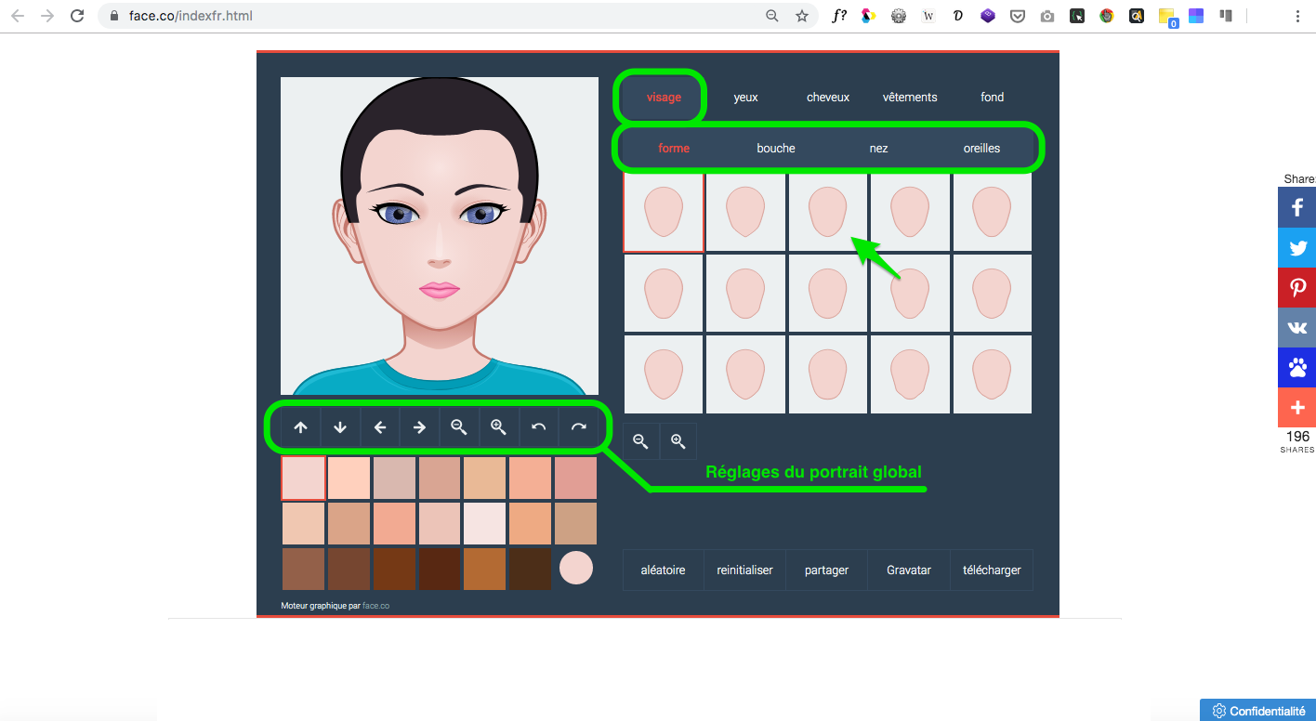Viewport: 1316px width, 721px height.
Task: Click the partager button
Action: coord(827,570)
